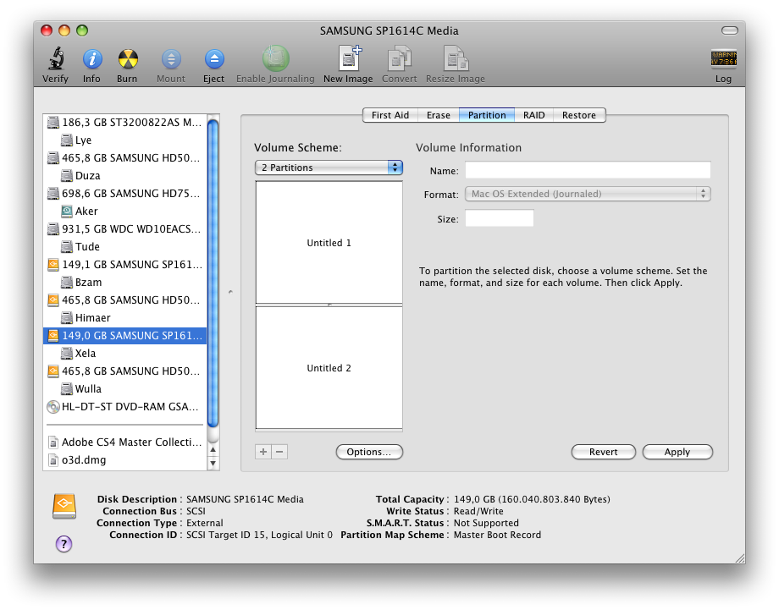779x610 pixels.
Task: Open the Volume Scheme dropdown
Action: point(329,168)
